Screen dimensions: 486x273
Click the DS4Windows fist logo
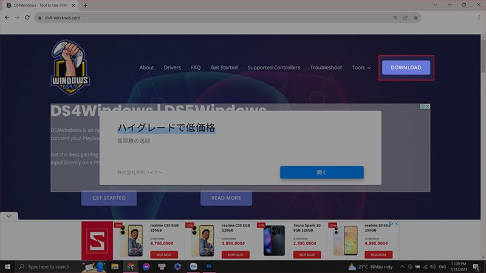pos(70,67)
